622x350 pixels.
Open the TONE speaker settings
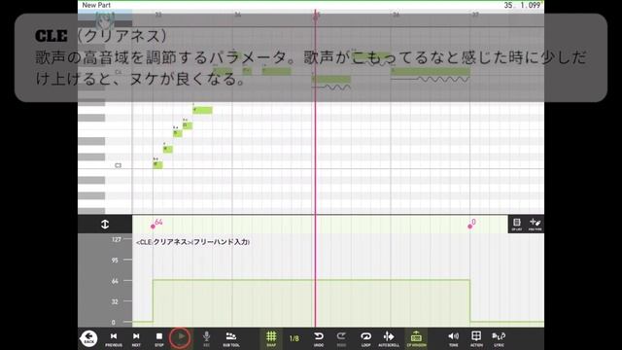point(454,339)
